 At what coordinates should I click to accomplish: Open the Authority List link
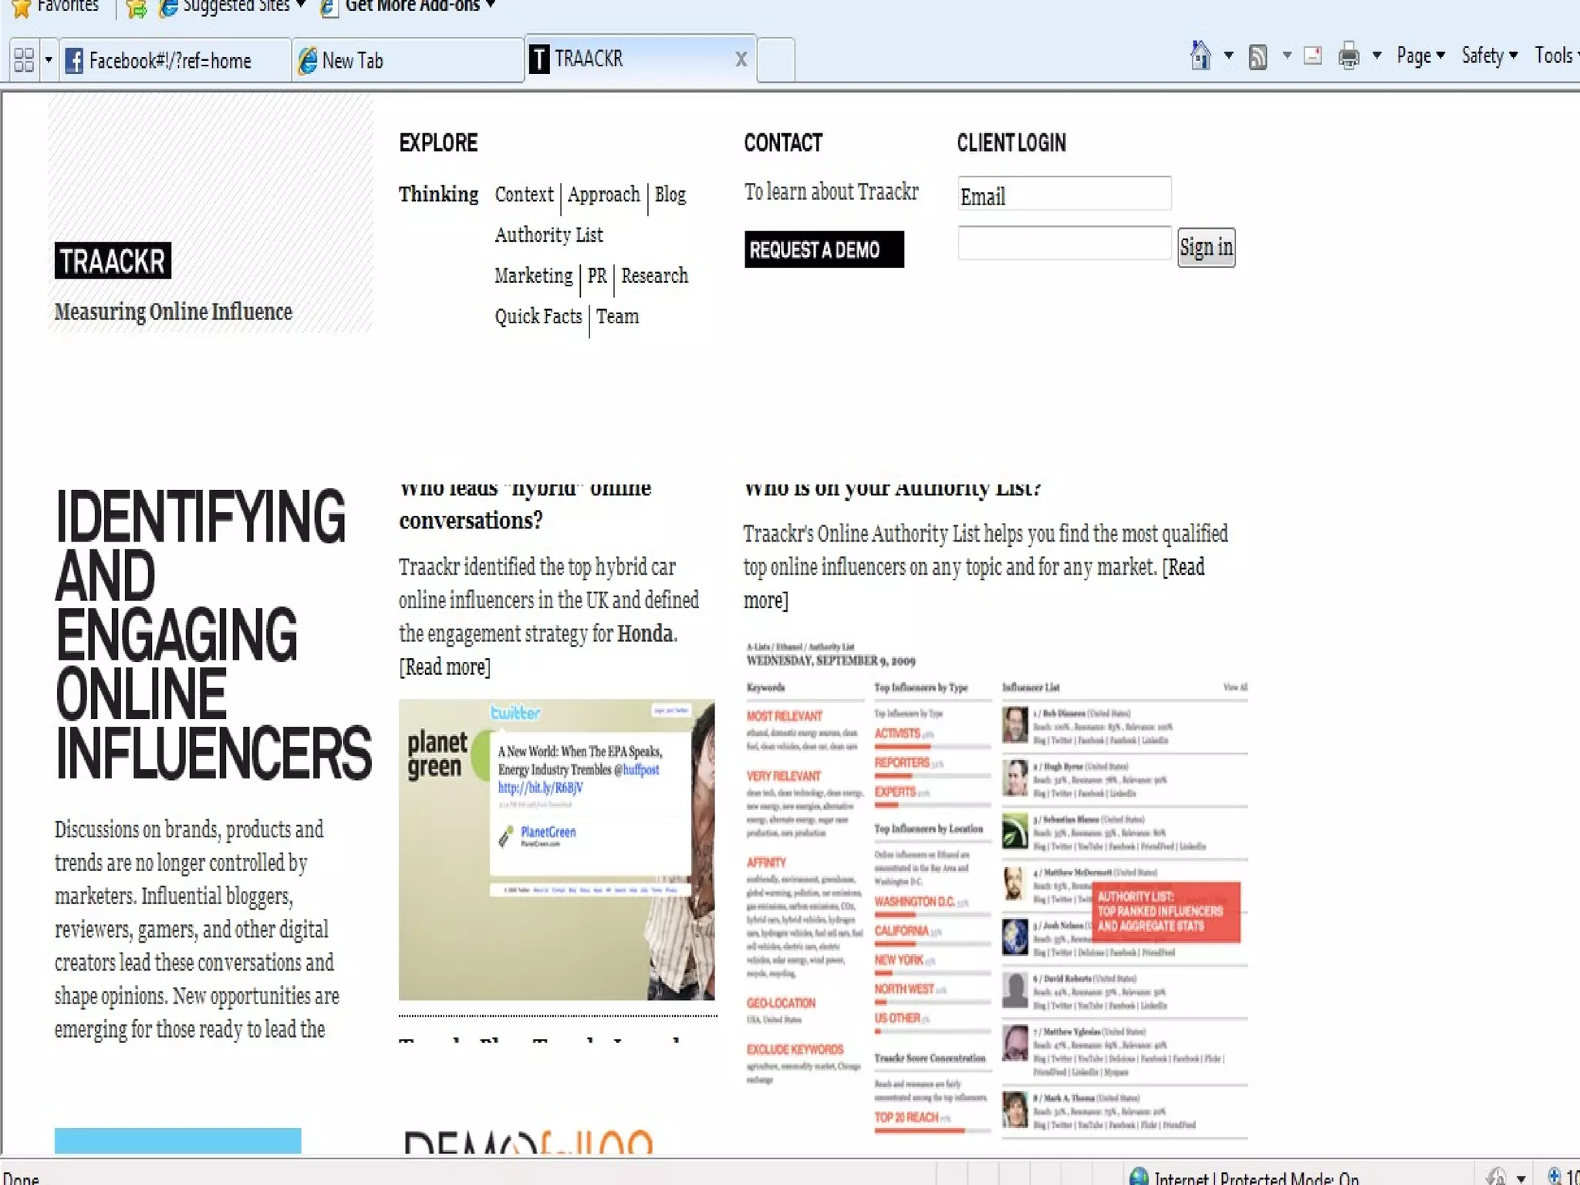(x=549, y=235)
